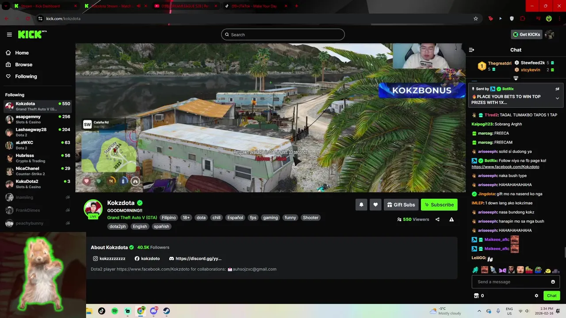566x318 pixels.
Task: Click the search field
Action: pos(283,34)
